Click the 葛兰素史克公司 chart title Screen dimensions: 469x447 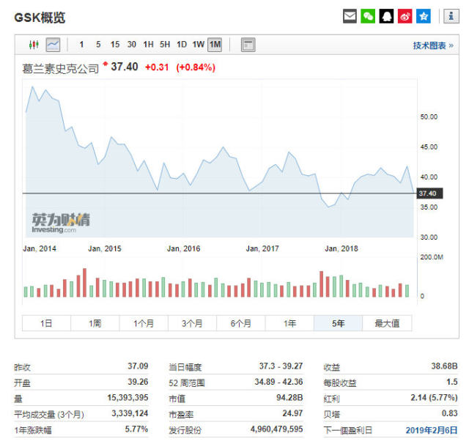[60, 69]
